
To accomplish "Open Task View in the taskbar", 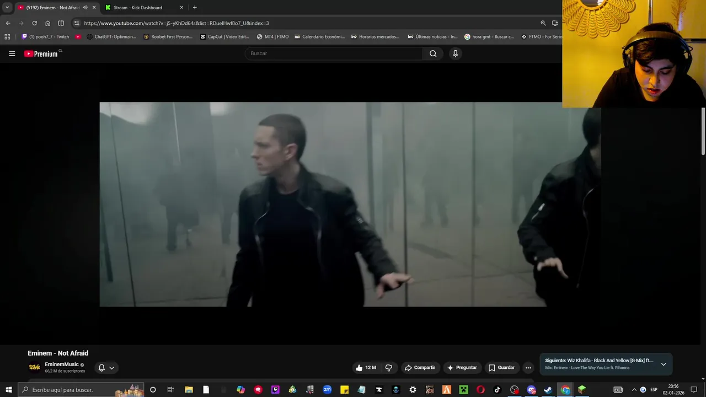I will [170, 390].
